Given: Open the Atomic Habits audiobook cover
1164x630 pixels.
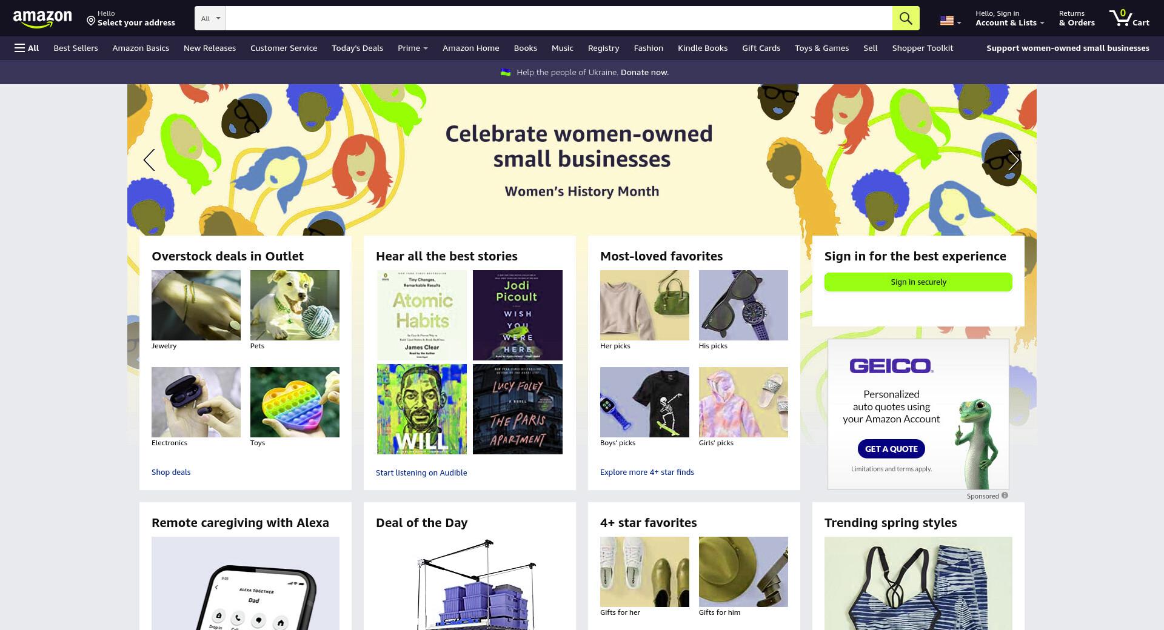Looking at the screenshot, I should (x=422, y=315).
